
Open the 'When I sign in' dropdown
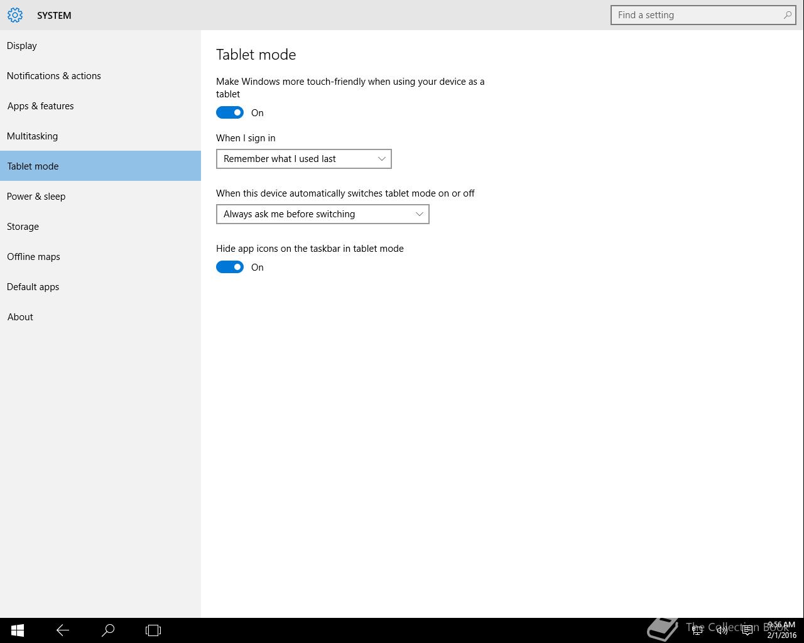304,159
